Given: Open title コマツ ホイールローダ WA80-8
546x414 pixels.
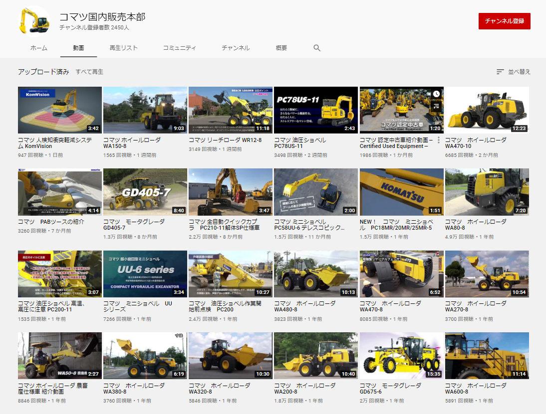Looking at the screenshot, I should (476, 225).
